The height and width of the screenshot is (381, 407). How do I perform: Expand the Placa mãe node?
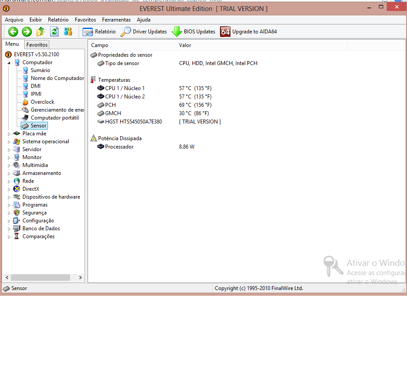coord(9,134)
